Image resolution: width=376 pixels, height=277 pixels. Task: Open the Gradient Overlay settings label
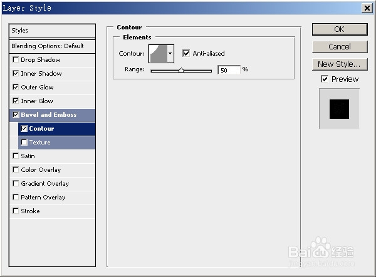click(45, 184)
